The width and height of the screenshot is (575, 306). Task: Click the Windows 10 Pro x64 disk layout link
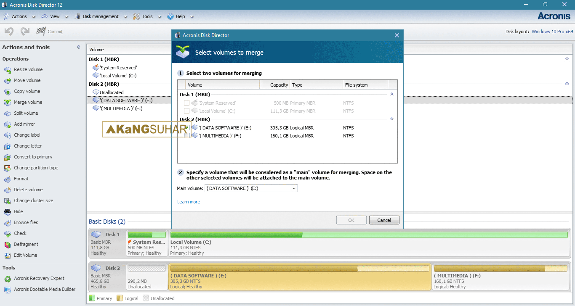552,32
